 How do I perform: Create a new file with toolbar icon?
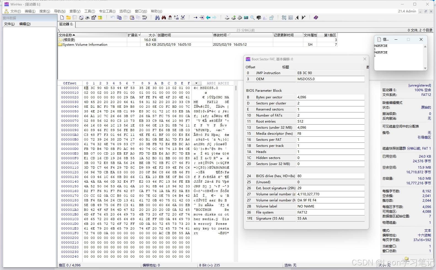(62, 18)
